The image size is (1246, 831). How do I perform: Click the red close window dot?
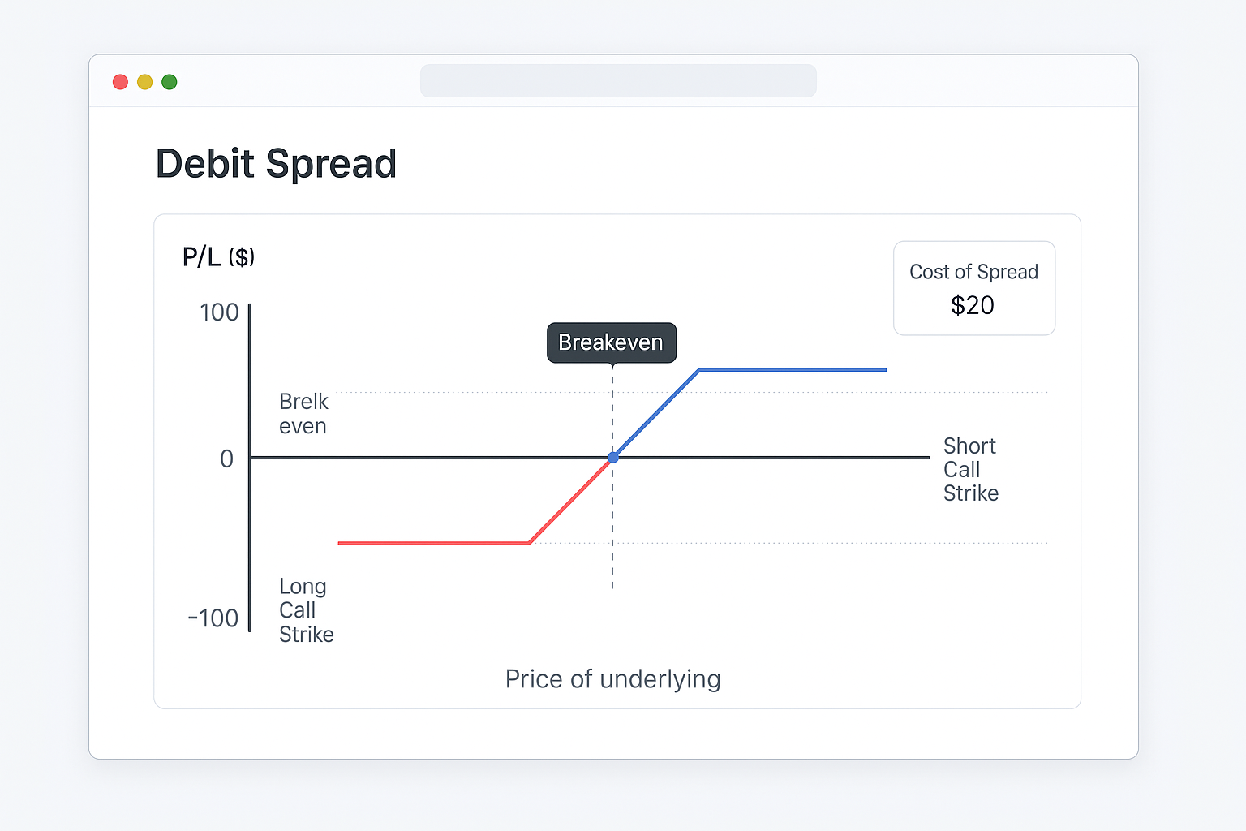pyautogui.click(x=120, y=82)
